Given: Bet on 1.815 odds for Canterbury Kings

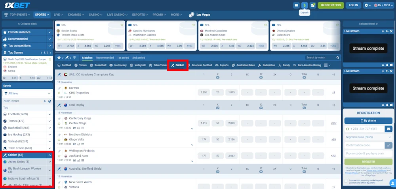Looking at the screenshot, I should click(204, 124).
